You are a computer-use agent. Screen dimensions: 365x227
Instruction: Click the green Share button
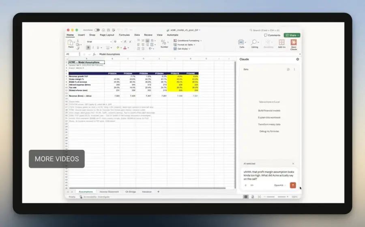292,35
